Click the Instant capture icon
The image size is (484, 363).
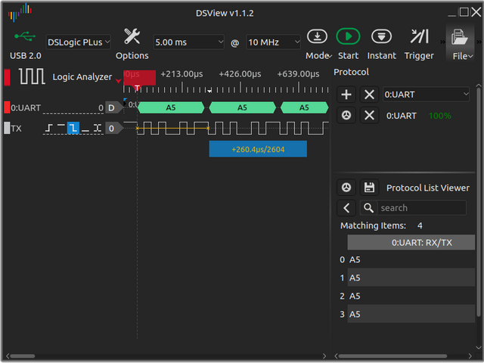pos(382,36)
